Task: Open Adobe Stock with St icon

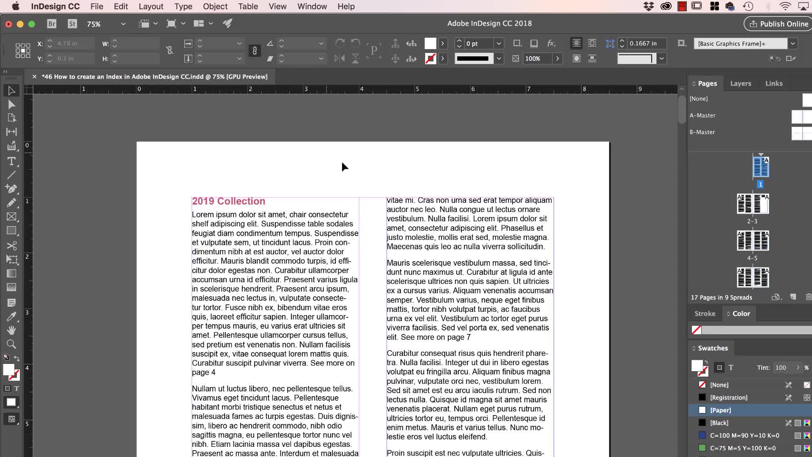Action: [x=72, y=24]
